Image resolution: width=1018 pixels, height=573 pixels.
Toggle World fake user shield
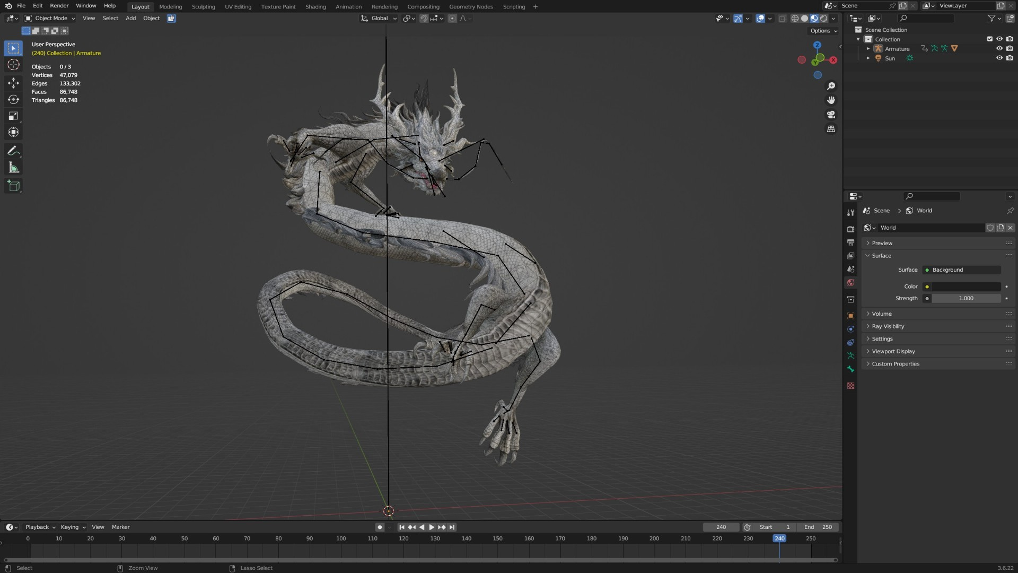point(990,228)
